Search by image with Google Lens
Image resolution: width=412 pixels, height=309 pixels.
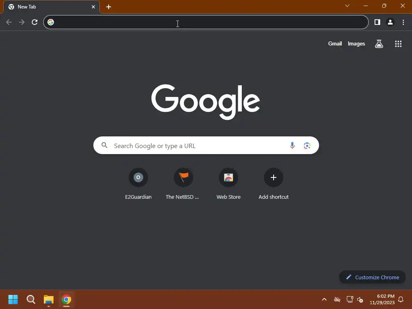(307, 145)
